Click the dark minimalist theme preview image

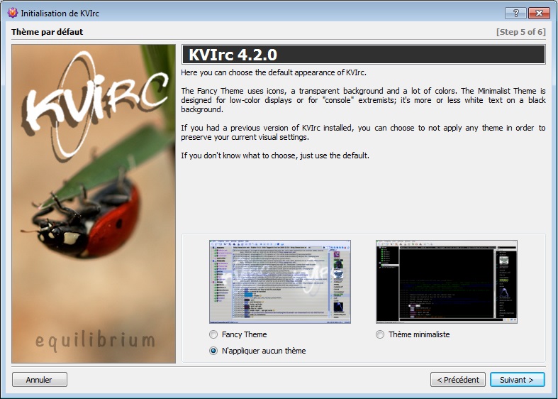pos(446,282)
